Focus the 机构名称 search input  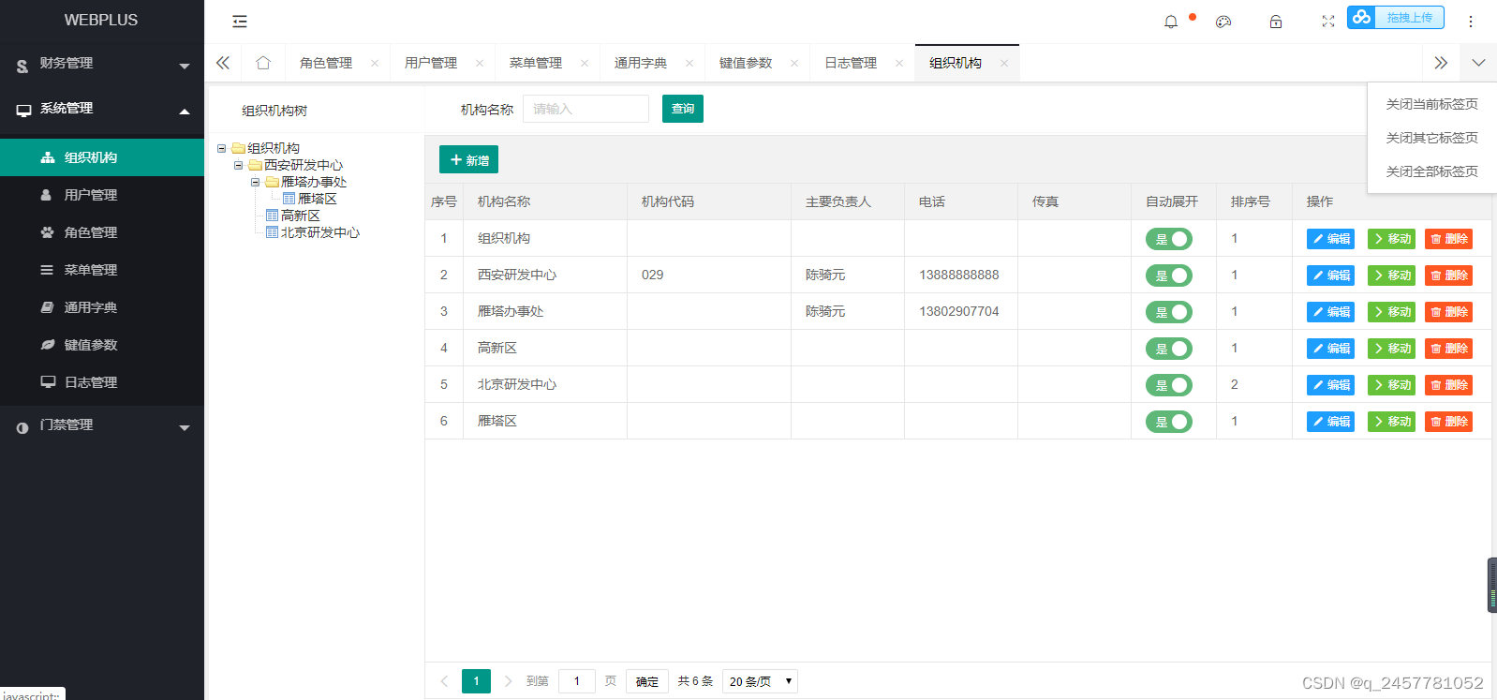[x=585, y=109]
